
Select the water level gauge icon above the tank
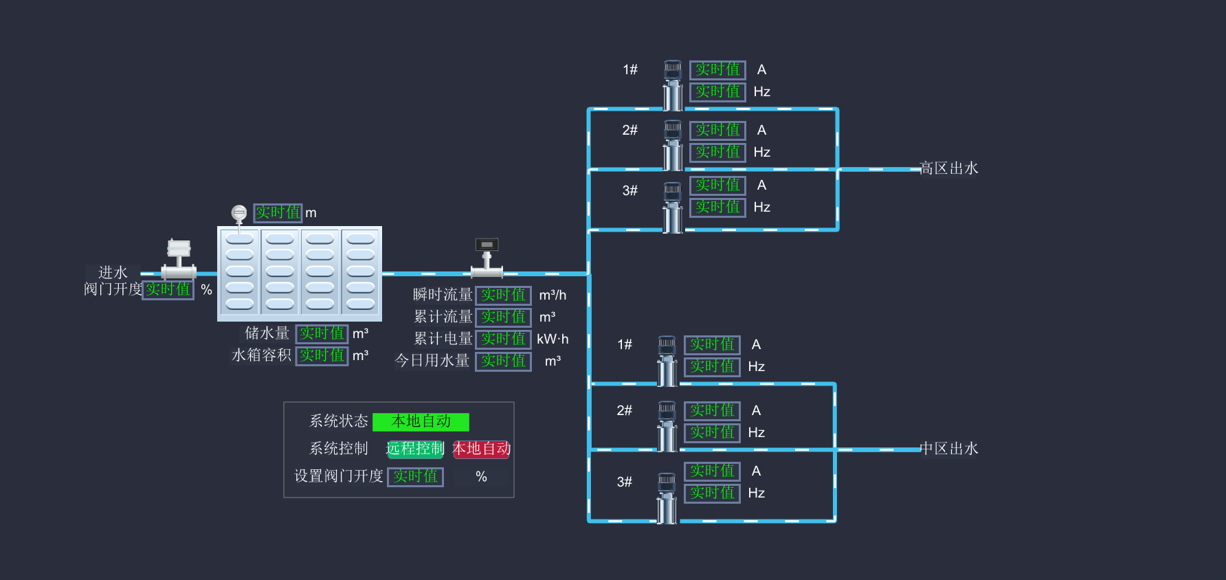(x=238, y=214)
